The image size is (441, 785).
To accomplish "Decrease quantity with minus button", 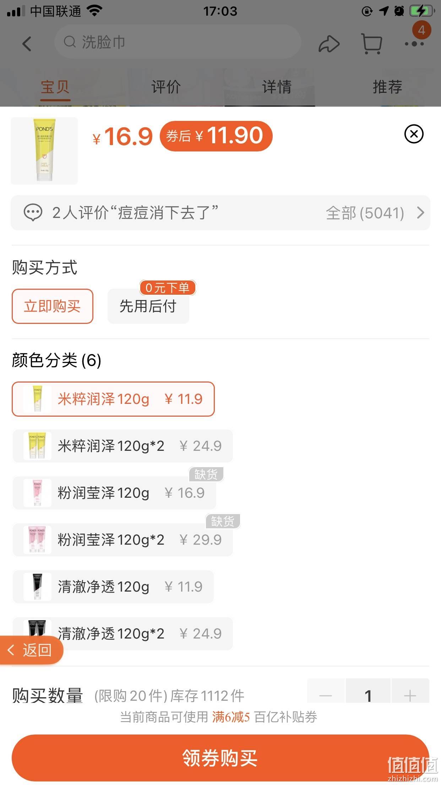I will tap(326, 695).
